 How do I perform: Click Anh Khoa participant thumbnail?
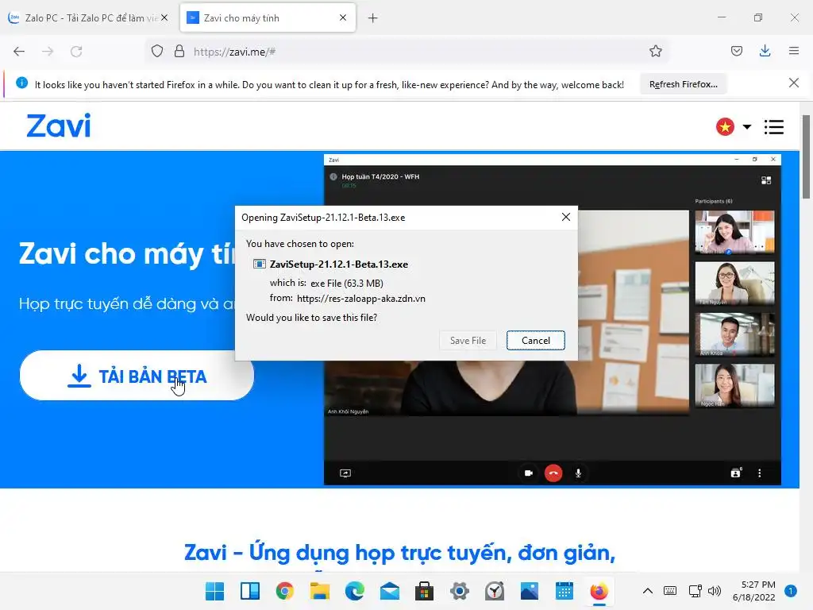pyautogui.click(x=734, y=334)
